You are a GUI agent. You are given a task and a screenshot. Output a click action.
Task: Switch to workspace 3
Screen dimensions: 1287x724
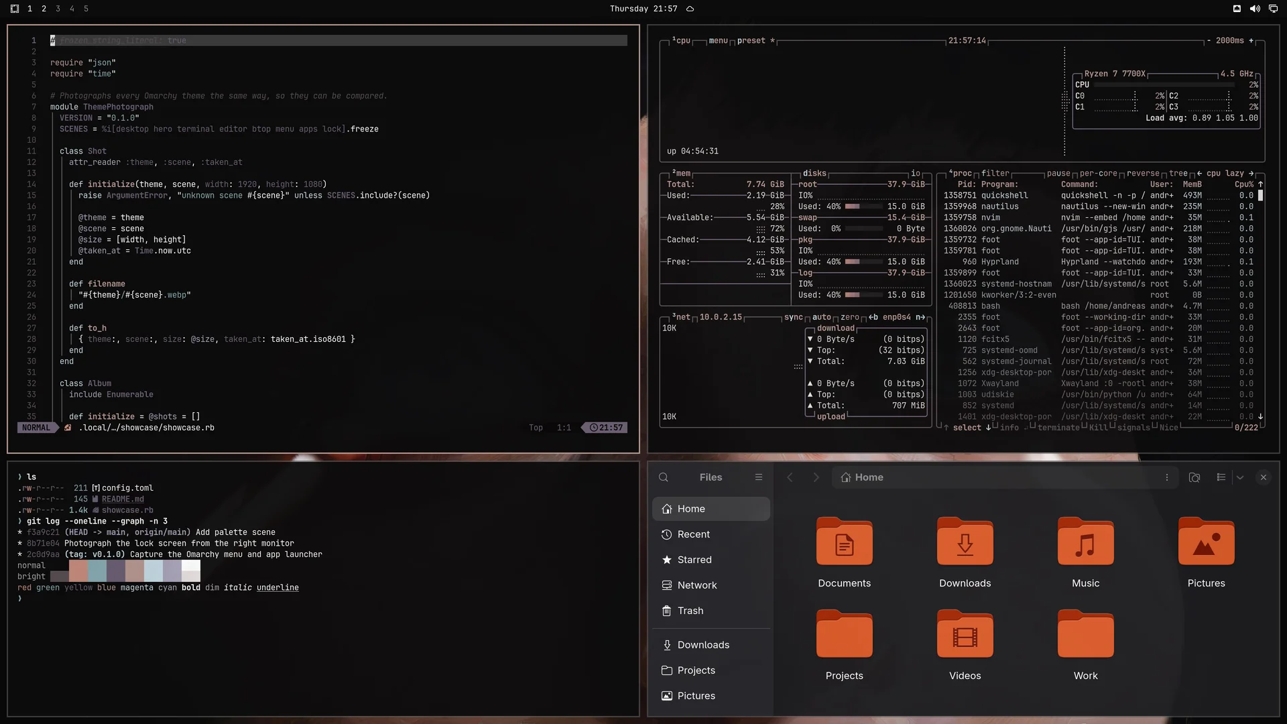[58, 9]
